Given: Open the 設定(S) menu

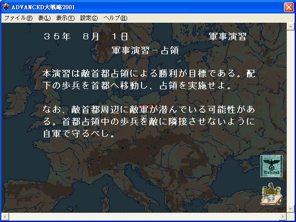Looking at the screenshot, I should [x=89, y=18].
